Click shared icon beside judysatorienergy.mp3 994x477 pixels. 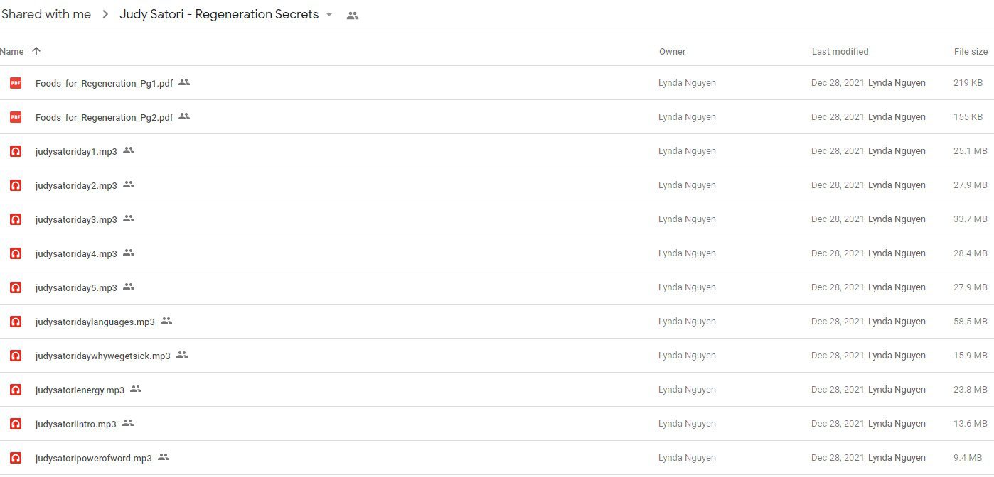coord(136,389)
